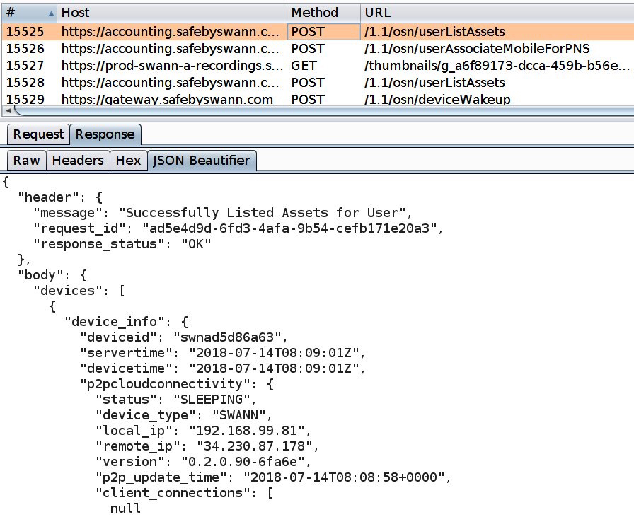
Task: Sort by the # column header
Action: pyautogui.click(x=29, y=13)
